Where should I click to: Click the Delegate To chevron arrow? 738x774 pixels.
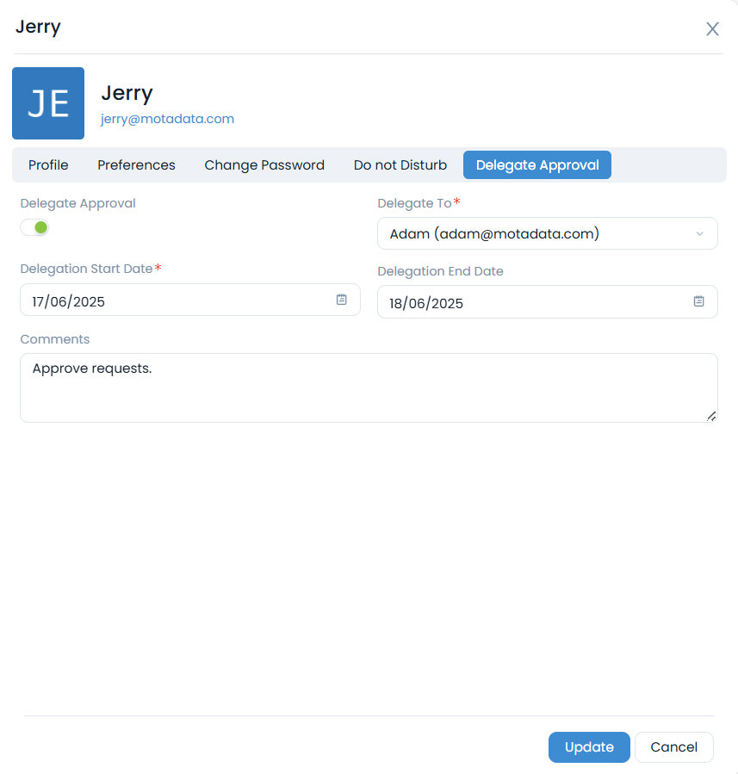tap(699, 233)
